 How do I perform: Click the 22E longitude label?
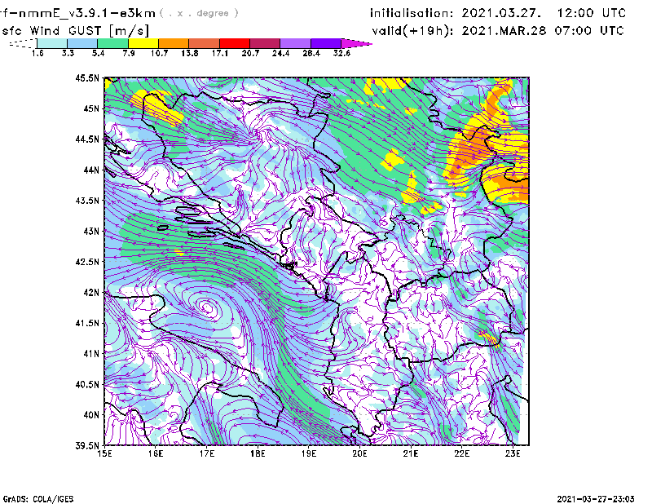click(462, 453)
